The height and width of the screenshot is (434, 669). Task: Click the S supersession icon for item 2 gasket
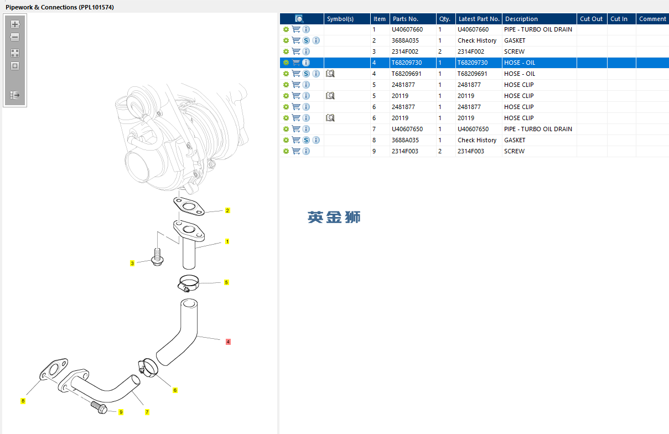coord(306,40)
